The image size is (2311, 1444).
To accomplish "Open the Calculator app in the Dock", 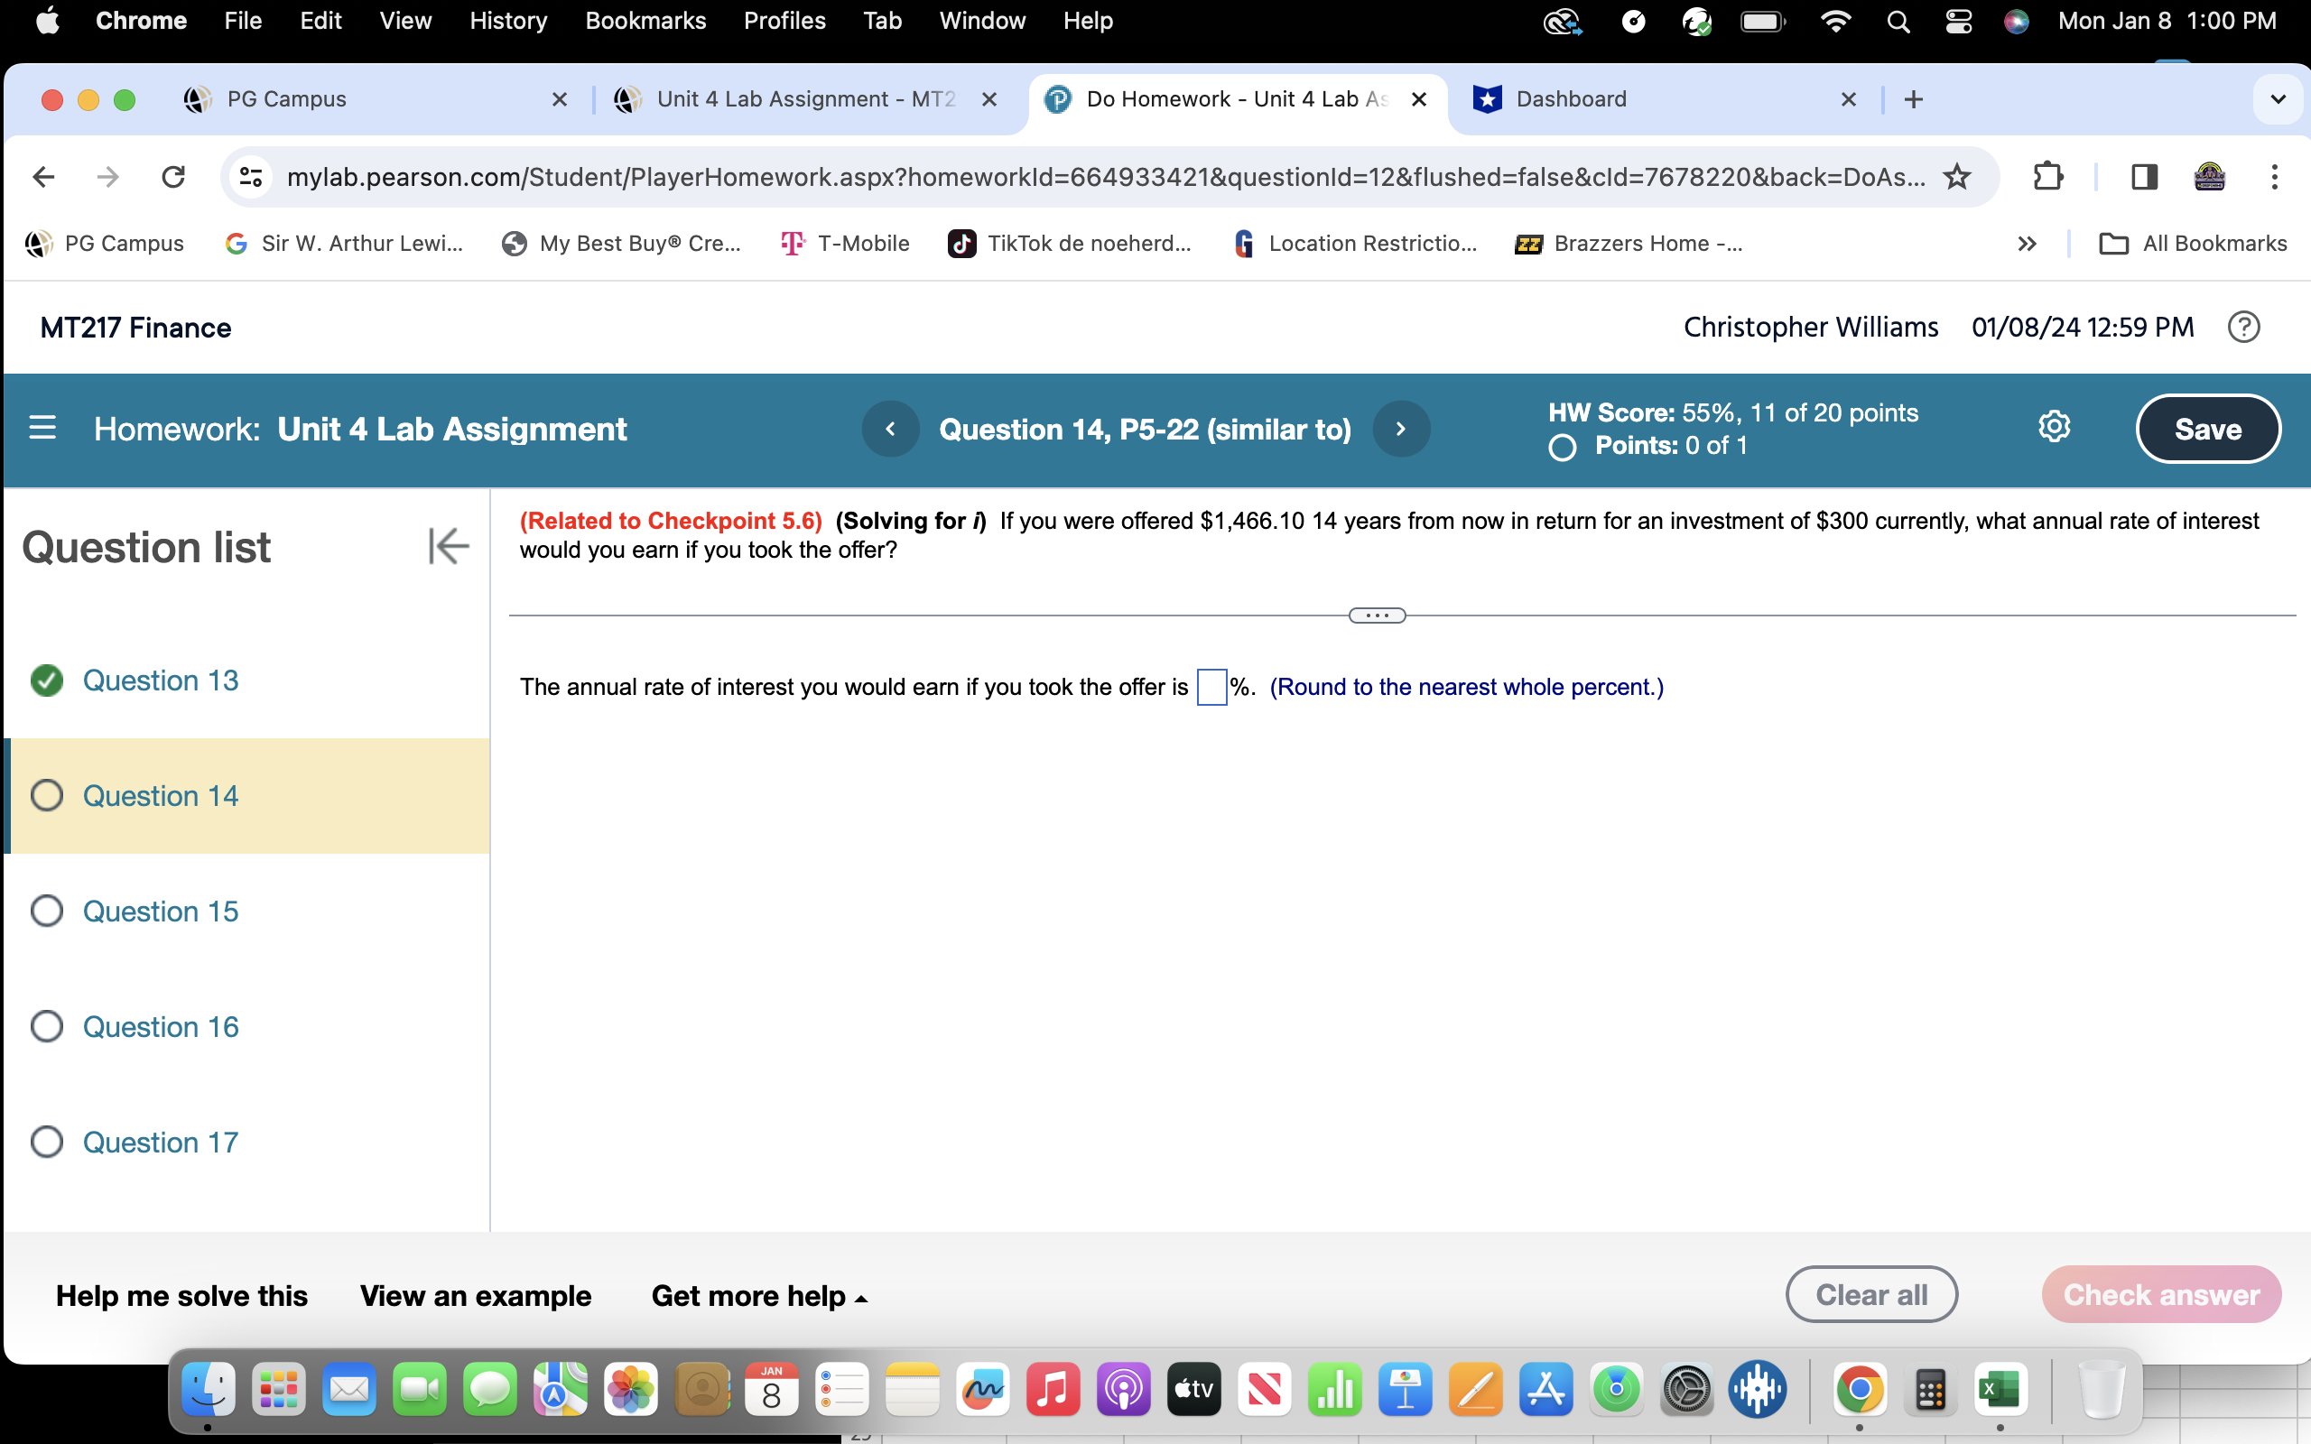I will tap(1933, 1390).
